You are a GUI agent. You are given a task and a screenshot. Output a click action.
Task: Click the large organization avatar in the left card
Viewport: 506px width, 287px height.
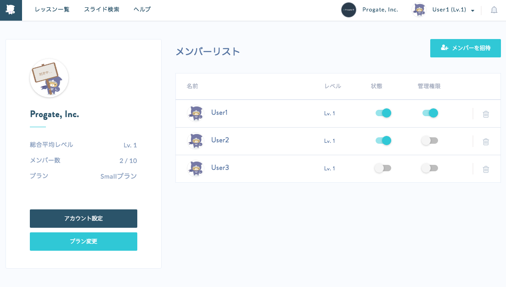[49, 78]
